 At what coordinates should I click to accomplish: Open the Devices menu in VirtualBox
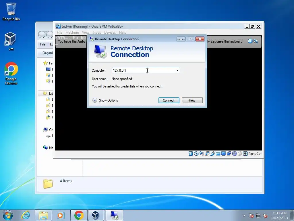click(x=110, y=33)
